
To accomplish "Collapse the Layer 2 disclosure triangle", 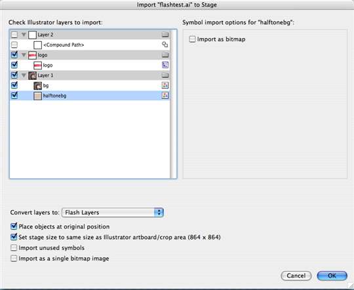I will tap(24, 35).
